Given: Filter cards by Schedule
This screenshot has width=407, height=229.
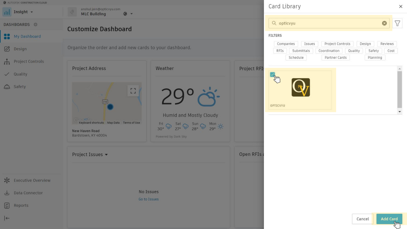Looking at the screenshot, I should (296, 58).
